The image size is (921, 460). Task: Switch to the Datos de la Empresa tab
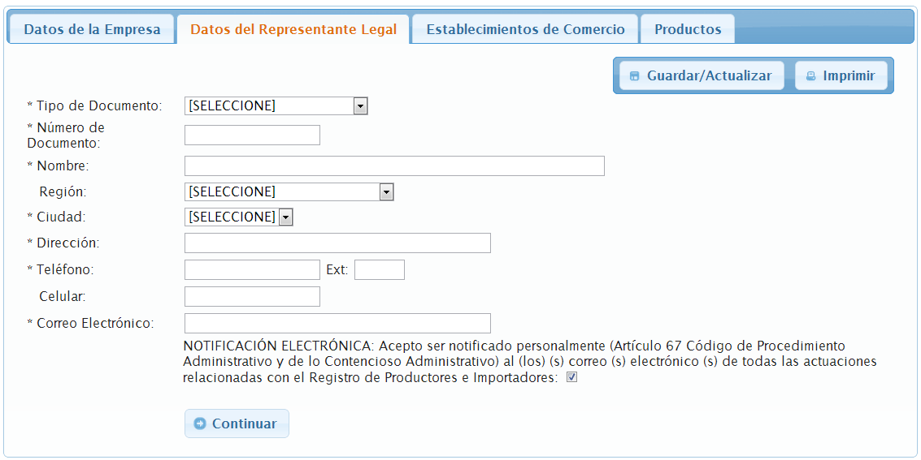(x=92, y=29)
